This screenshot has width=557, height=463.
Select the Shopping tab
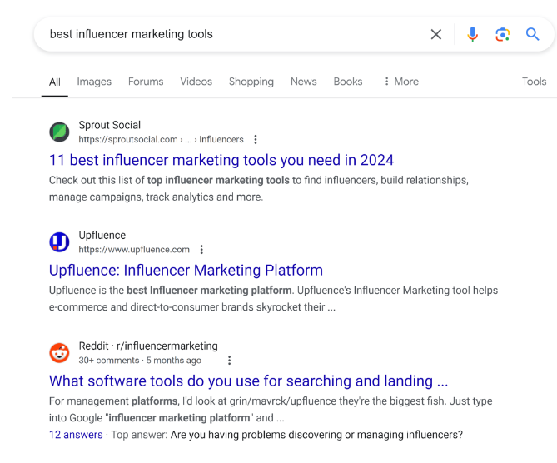point(251,82)
